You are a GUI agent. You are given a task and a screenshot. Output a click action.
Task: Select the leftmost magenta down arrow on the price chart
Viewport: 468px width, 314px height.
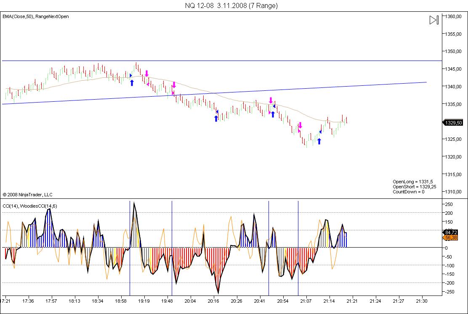tap(146, 73)
